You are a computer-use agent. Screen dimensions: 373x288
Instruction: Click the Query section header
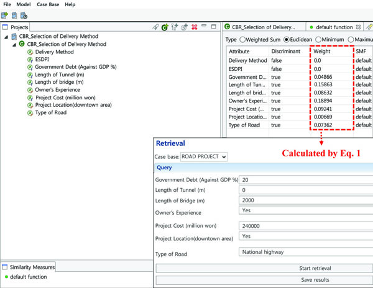click(x=264, y=168)
